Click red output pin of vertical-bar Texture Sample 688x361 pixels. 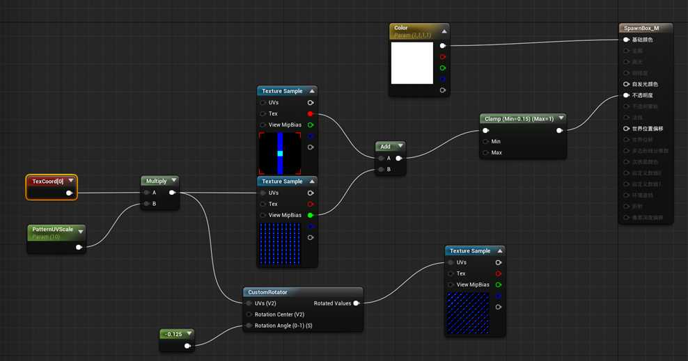click(311, 114)
